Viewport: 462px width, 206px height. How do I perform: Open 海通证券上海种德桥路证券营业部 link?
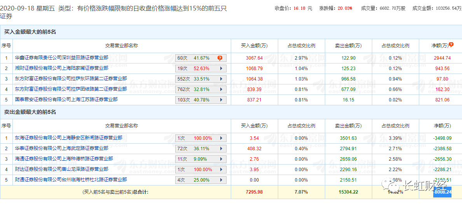click(64, 159)
